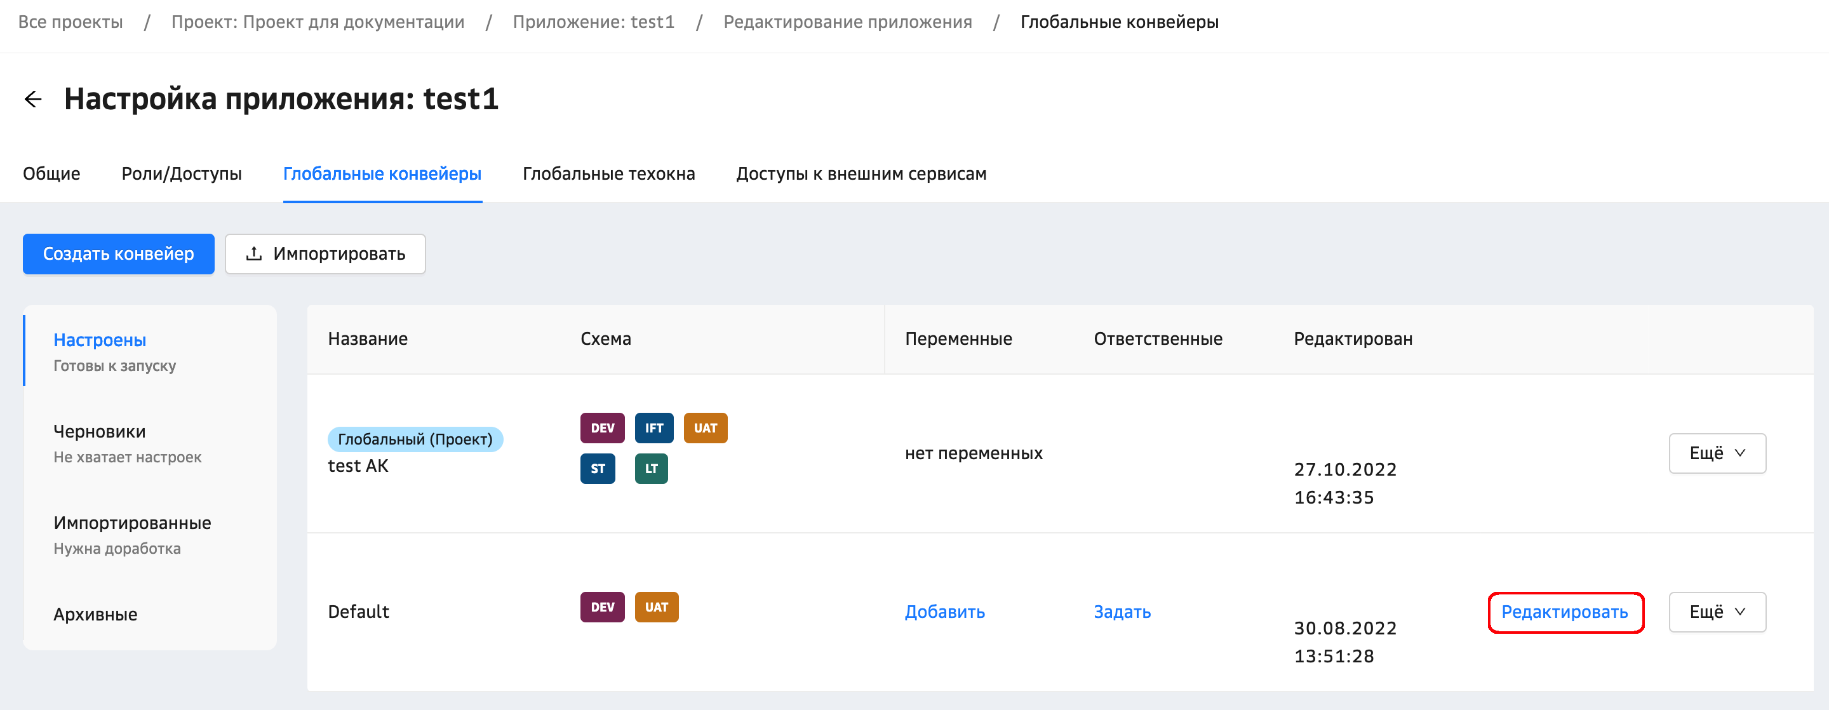Click the back arrow next to page title

[x=32, y=98]
